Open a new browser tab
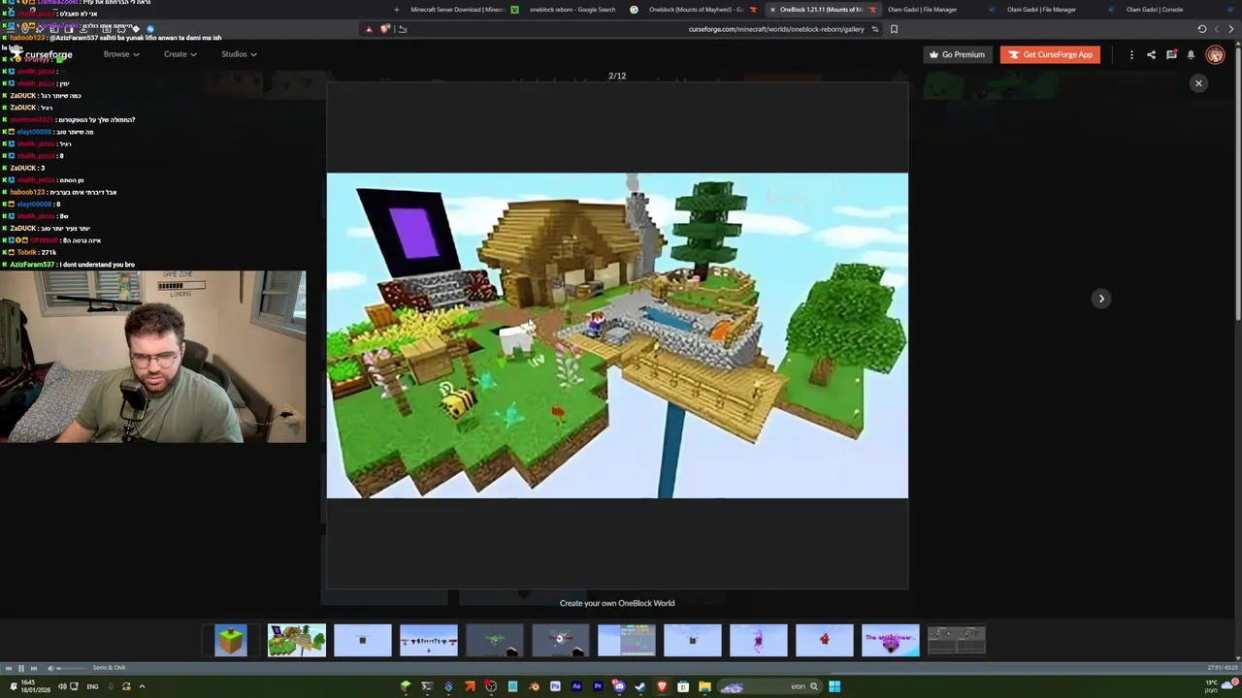 click(x=396, y=10)
